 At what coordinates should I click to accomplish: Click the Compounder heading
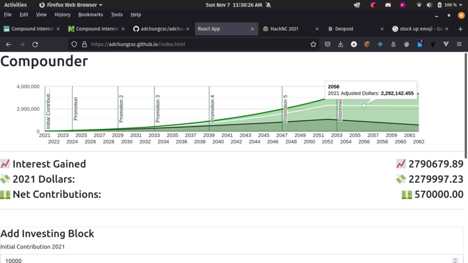(x=44, y=62)
